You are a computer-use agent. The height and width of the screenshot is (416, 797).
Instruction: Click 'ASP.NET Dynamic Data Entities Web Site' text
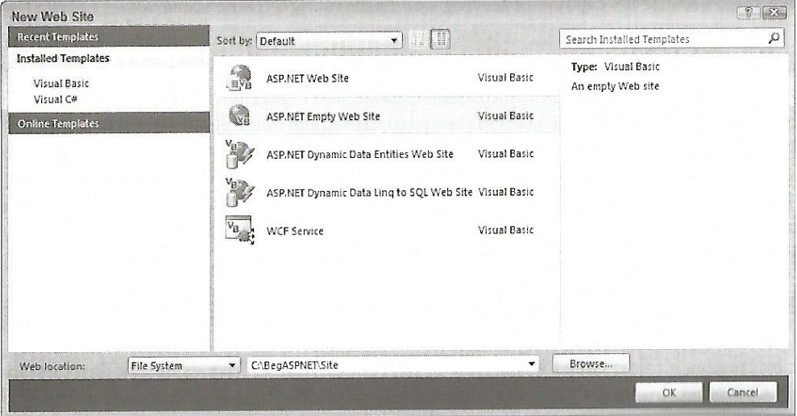tap(360, 154)
